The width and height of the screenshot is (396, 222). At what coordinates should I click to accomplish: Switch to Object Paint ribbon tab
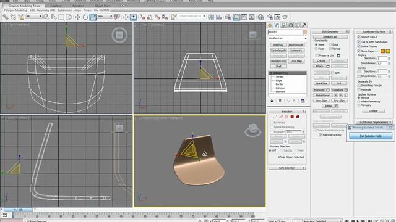[103, 6]
